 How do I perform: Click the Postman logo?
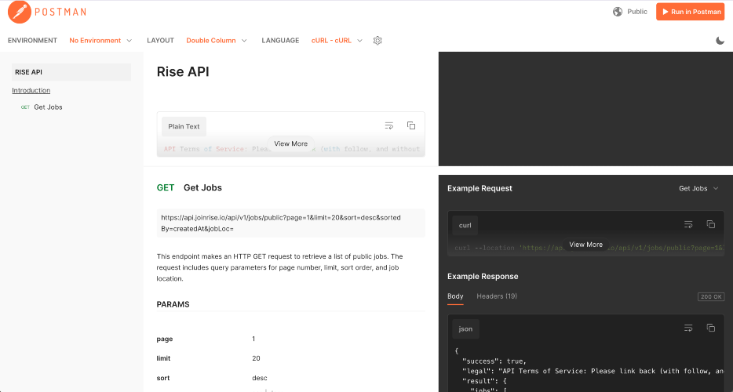47,12
